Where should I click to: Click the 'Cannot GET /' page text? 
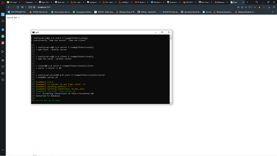coord(13,18)
